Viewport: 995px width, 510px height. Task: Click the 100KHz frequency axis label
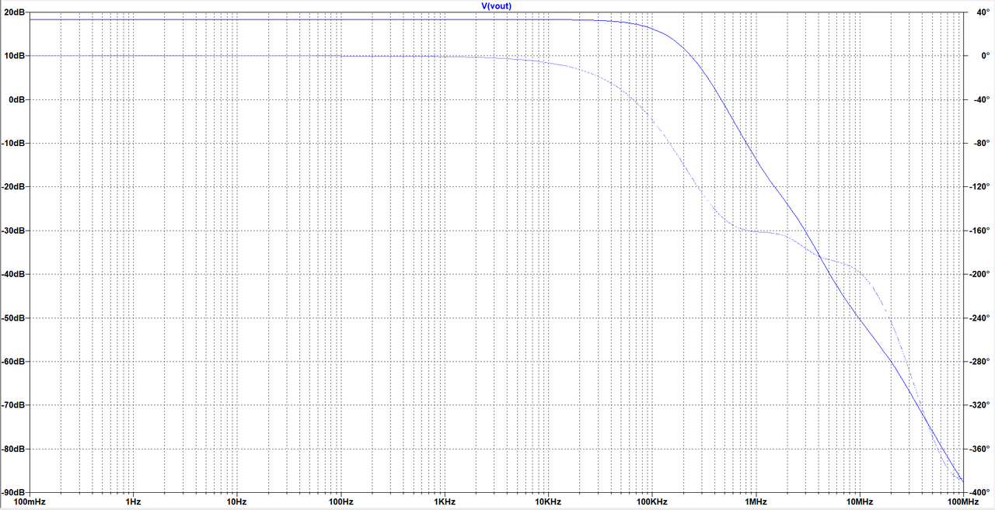pyautogui.click(x=651, y=503)
